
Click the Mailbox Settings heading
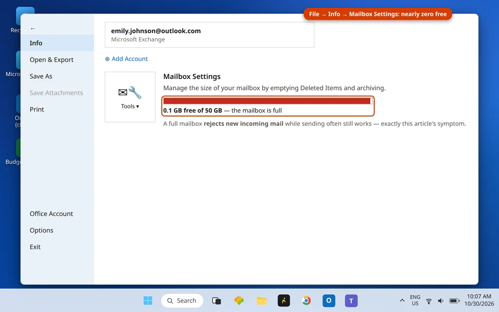click(x=192, y=77)
